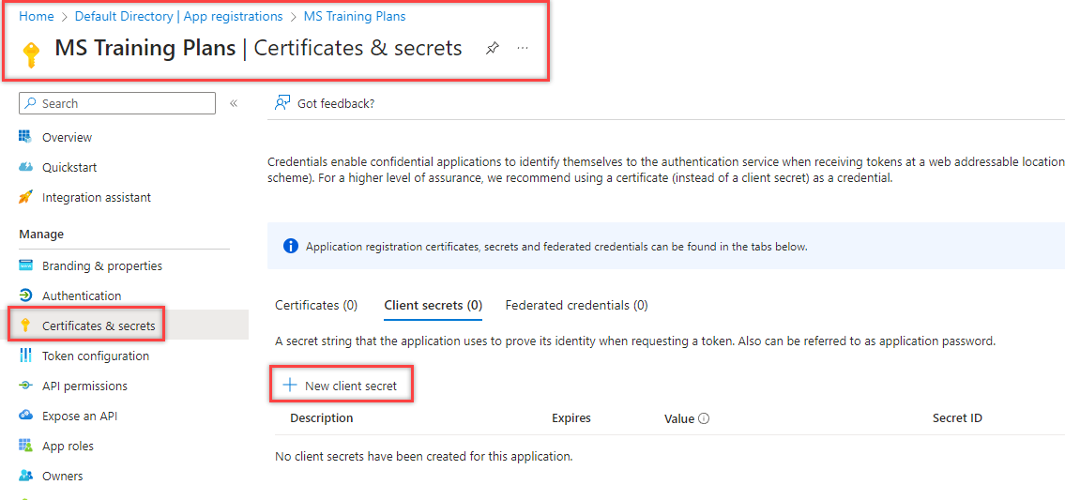Click the Quickstart cloud icon
The image size is (1065, 500).
(x=25, y=167)
